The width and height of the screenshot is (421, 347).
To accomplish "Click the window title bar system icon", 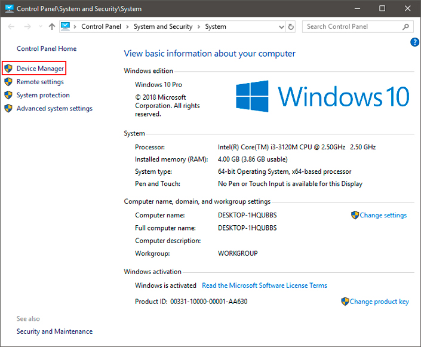I will coord(9,8).
